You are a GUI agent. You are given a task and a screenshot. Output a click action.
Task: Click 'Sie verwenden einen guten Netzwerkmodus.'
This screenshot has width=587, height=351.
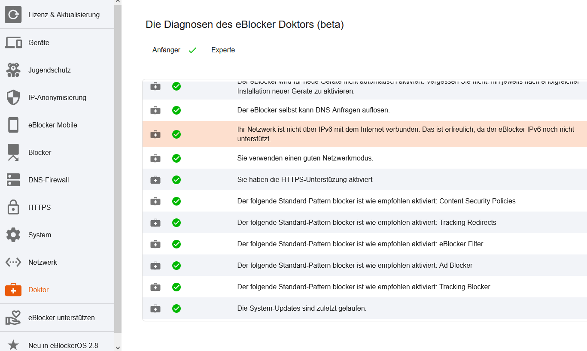pyautogui.click(x=305, y=158)
